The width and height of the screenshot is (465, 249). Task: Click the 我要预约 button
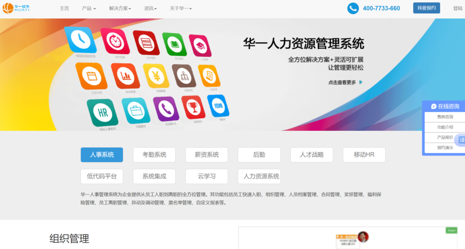click(x=426, y=8)
